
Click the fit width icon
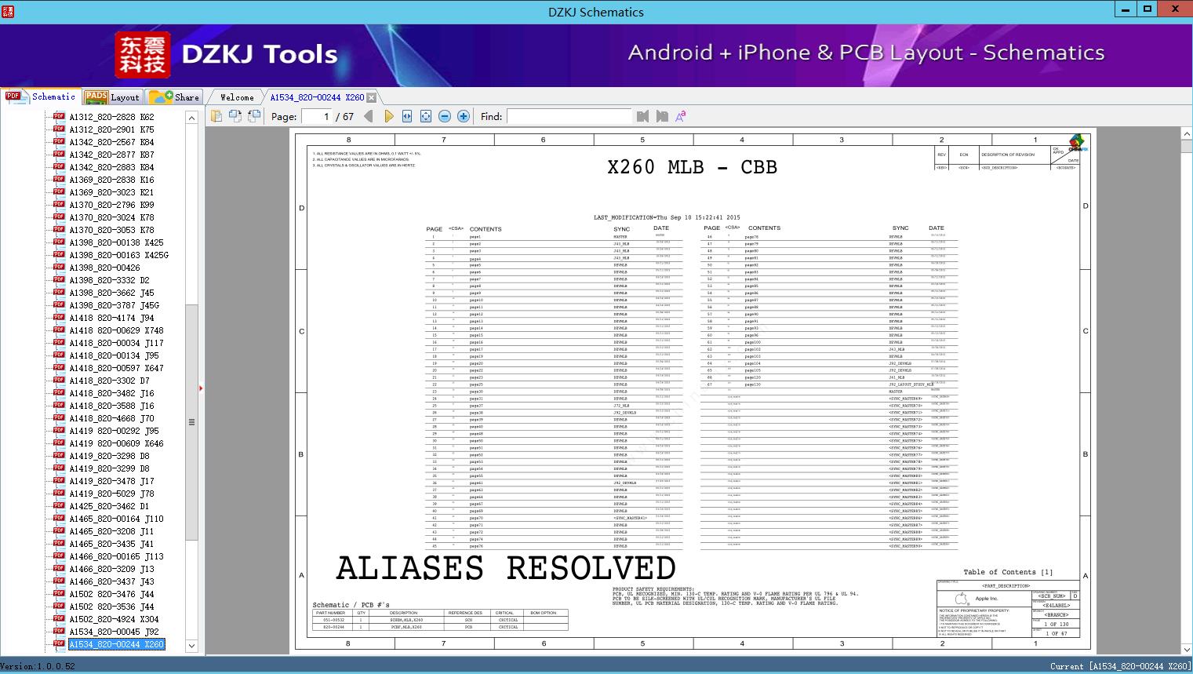click(x=407, y=116)
